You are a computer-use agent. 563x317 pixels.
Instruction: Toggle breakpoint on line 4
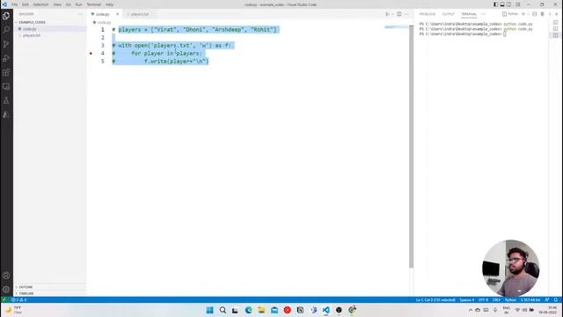pos(91,53)
